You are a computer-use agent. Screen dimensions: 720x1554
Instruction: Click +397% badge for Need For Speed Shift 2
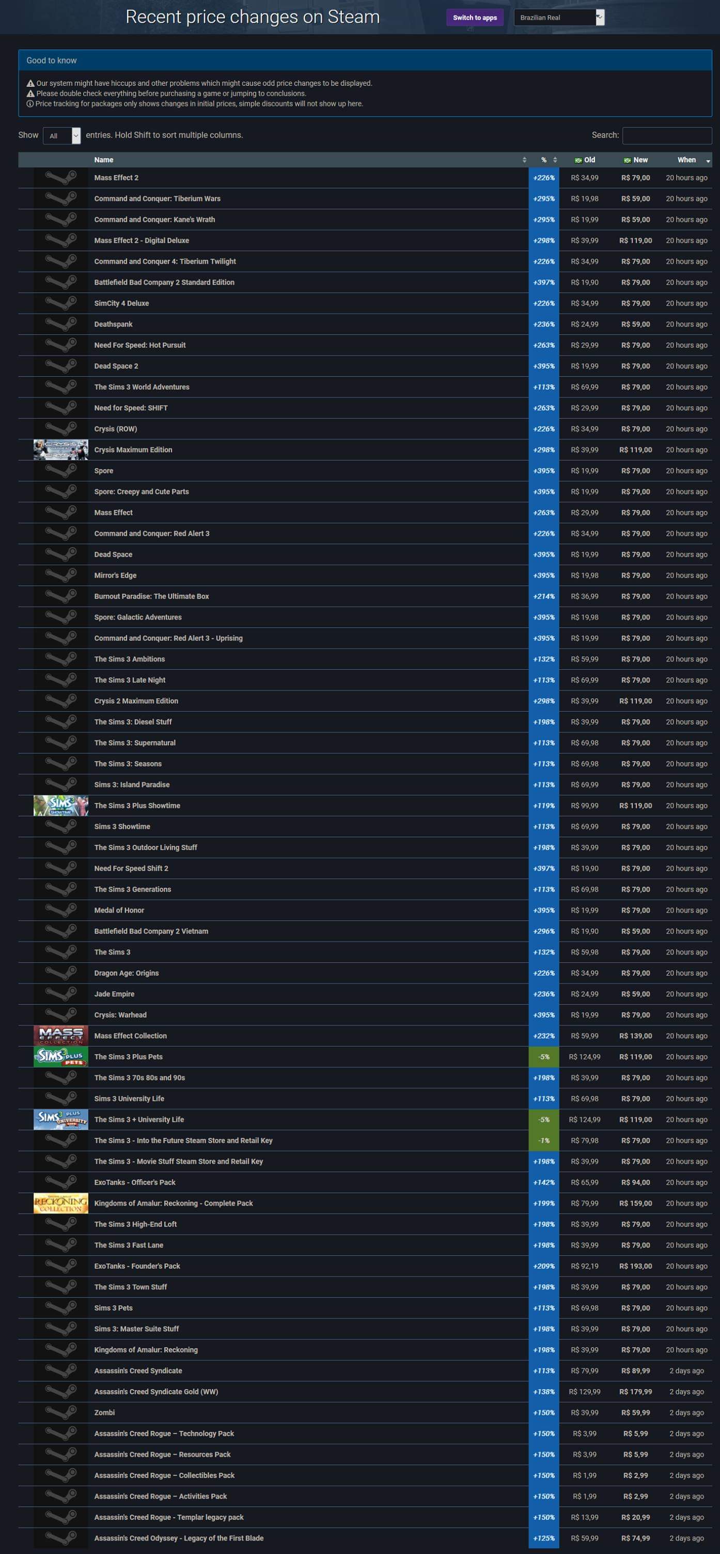click(x=544, y=869)
